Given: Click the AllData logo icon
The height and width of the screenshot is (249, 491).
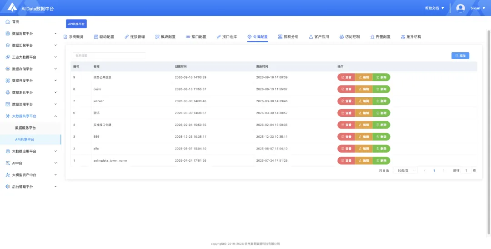Looking at the screenshot, I should point(12,7).
